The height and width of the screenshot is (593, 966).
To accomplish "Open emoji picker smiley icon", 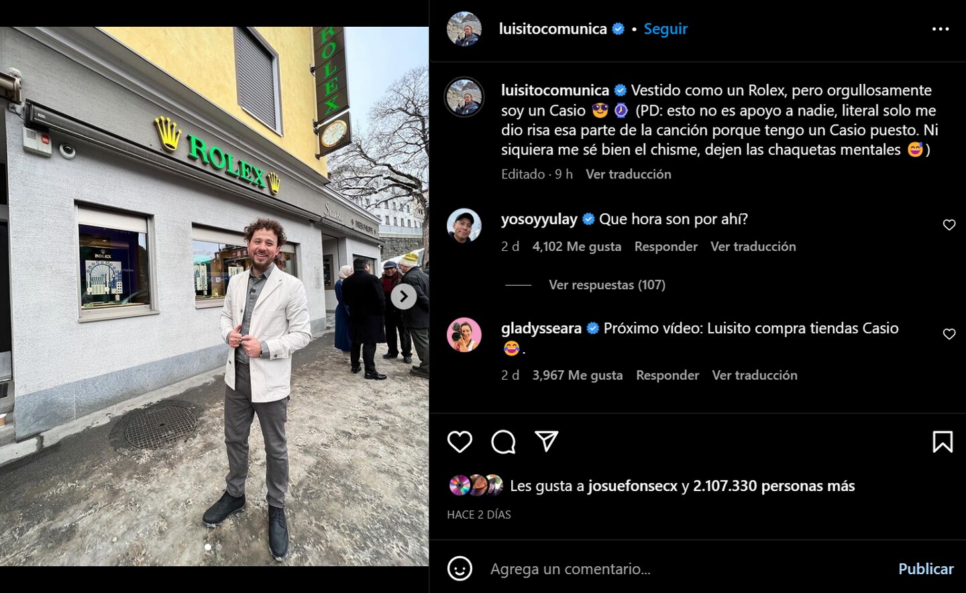I will 460,569.
